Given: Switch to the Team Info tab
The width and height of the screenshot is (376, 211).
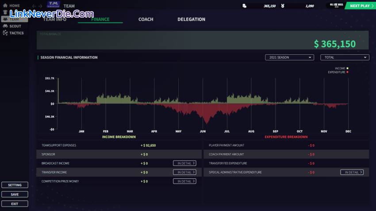Looking at the screenshot, I should pyautogui.click(x=55, y=19).
